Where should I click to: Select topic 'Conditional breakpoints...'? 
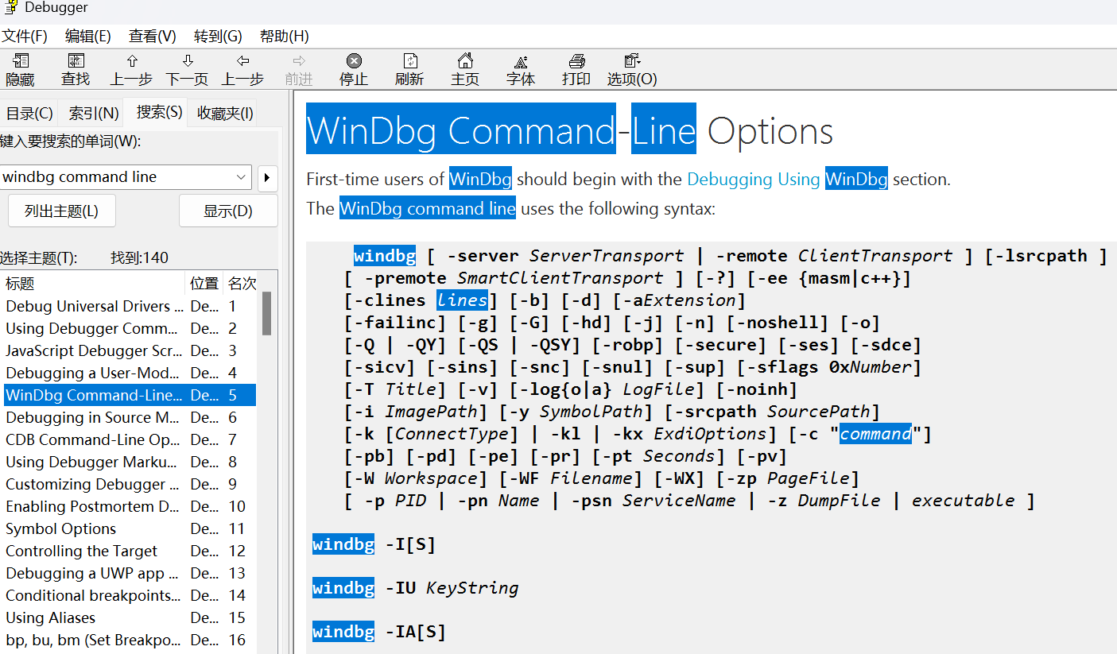(130, 595)
